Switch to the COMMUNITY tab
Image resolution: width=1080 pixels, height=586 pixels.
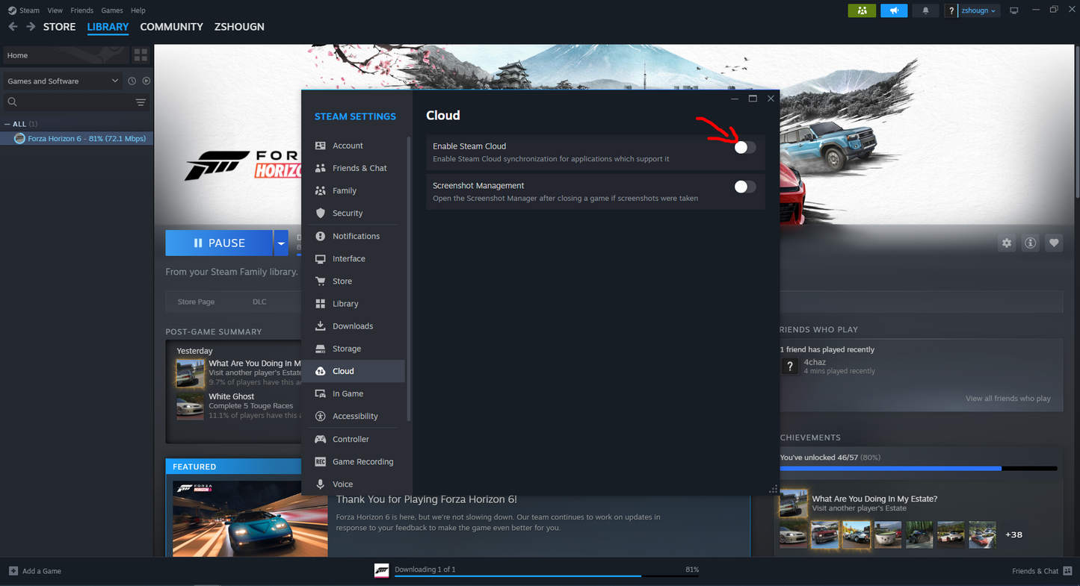(x=171, y=27)
